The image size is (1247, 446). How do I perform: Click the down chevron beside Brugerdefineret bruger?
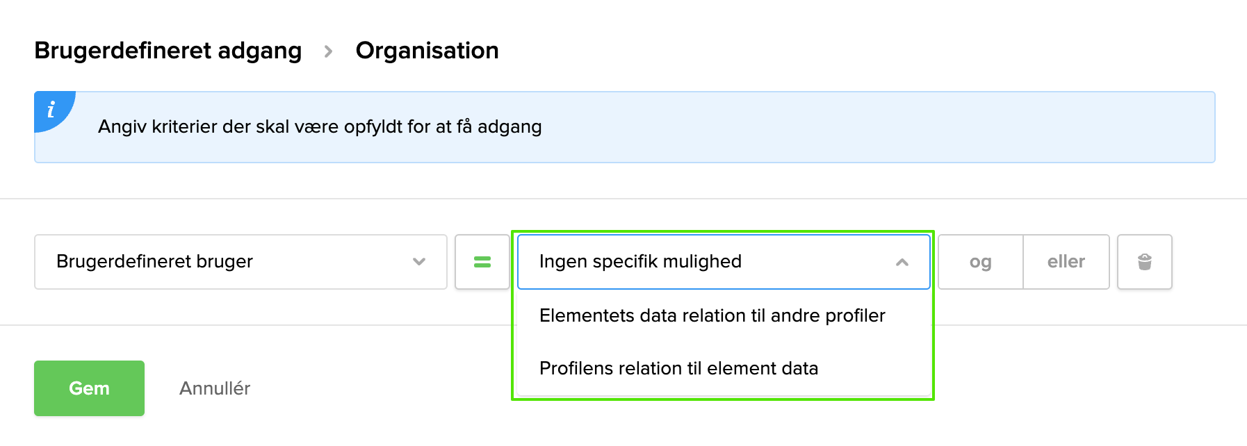tap(419, 262)
